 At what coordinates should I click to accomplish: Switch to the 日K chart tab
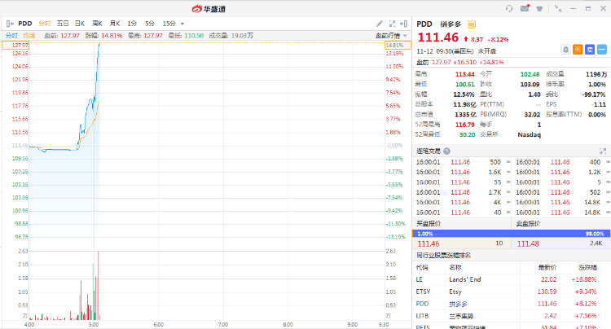80,24
